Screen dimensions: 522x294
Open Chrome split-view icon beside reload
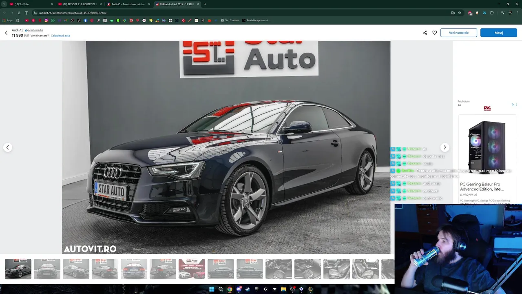click(x=27, y=13)
